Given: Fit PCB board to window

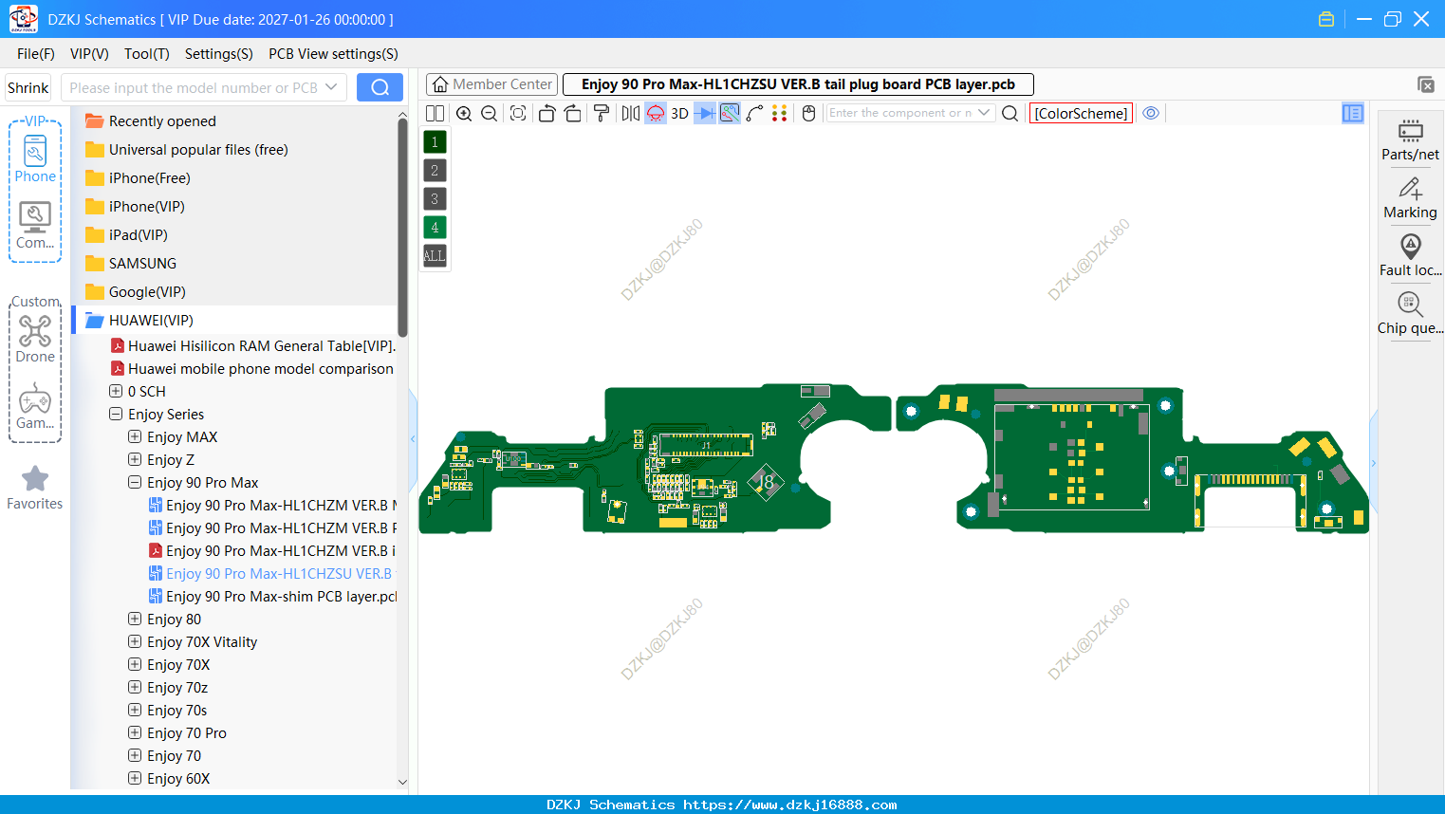Looking at the screenshot, I should pos(518,113).
